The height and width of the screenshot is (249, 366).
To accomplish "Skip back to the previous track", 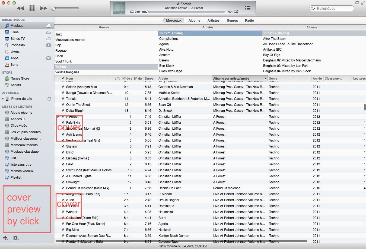I will [x=20, y=8].
